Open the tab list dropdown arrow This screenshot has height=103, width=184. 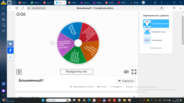click(14, 3)
